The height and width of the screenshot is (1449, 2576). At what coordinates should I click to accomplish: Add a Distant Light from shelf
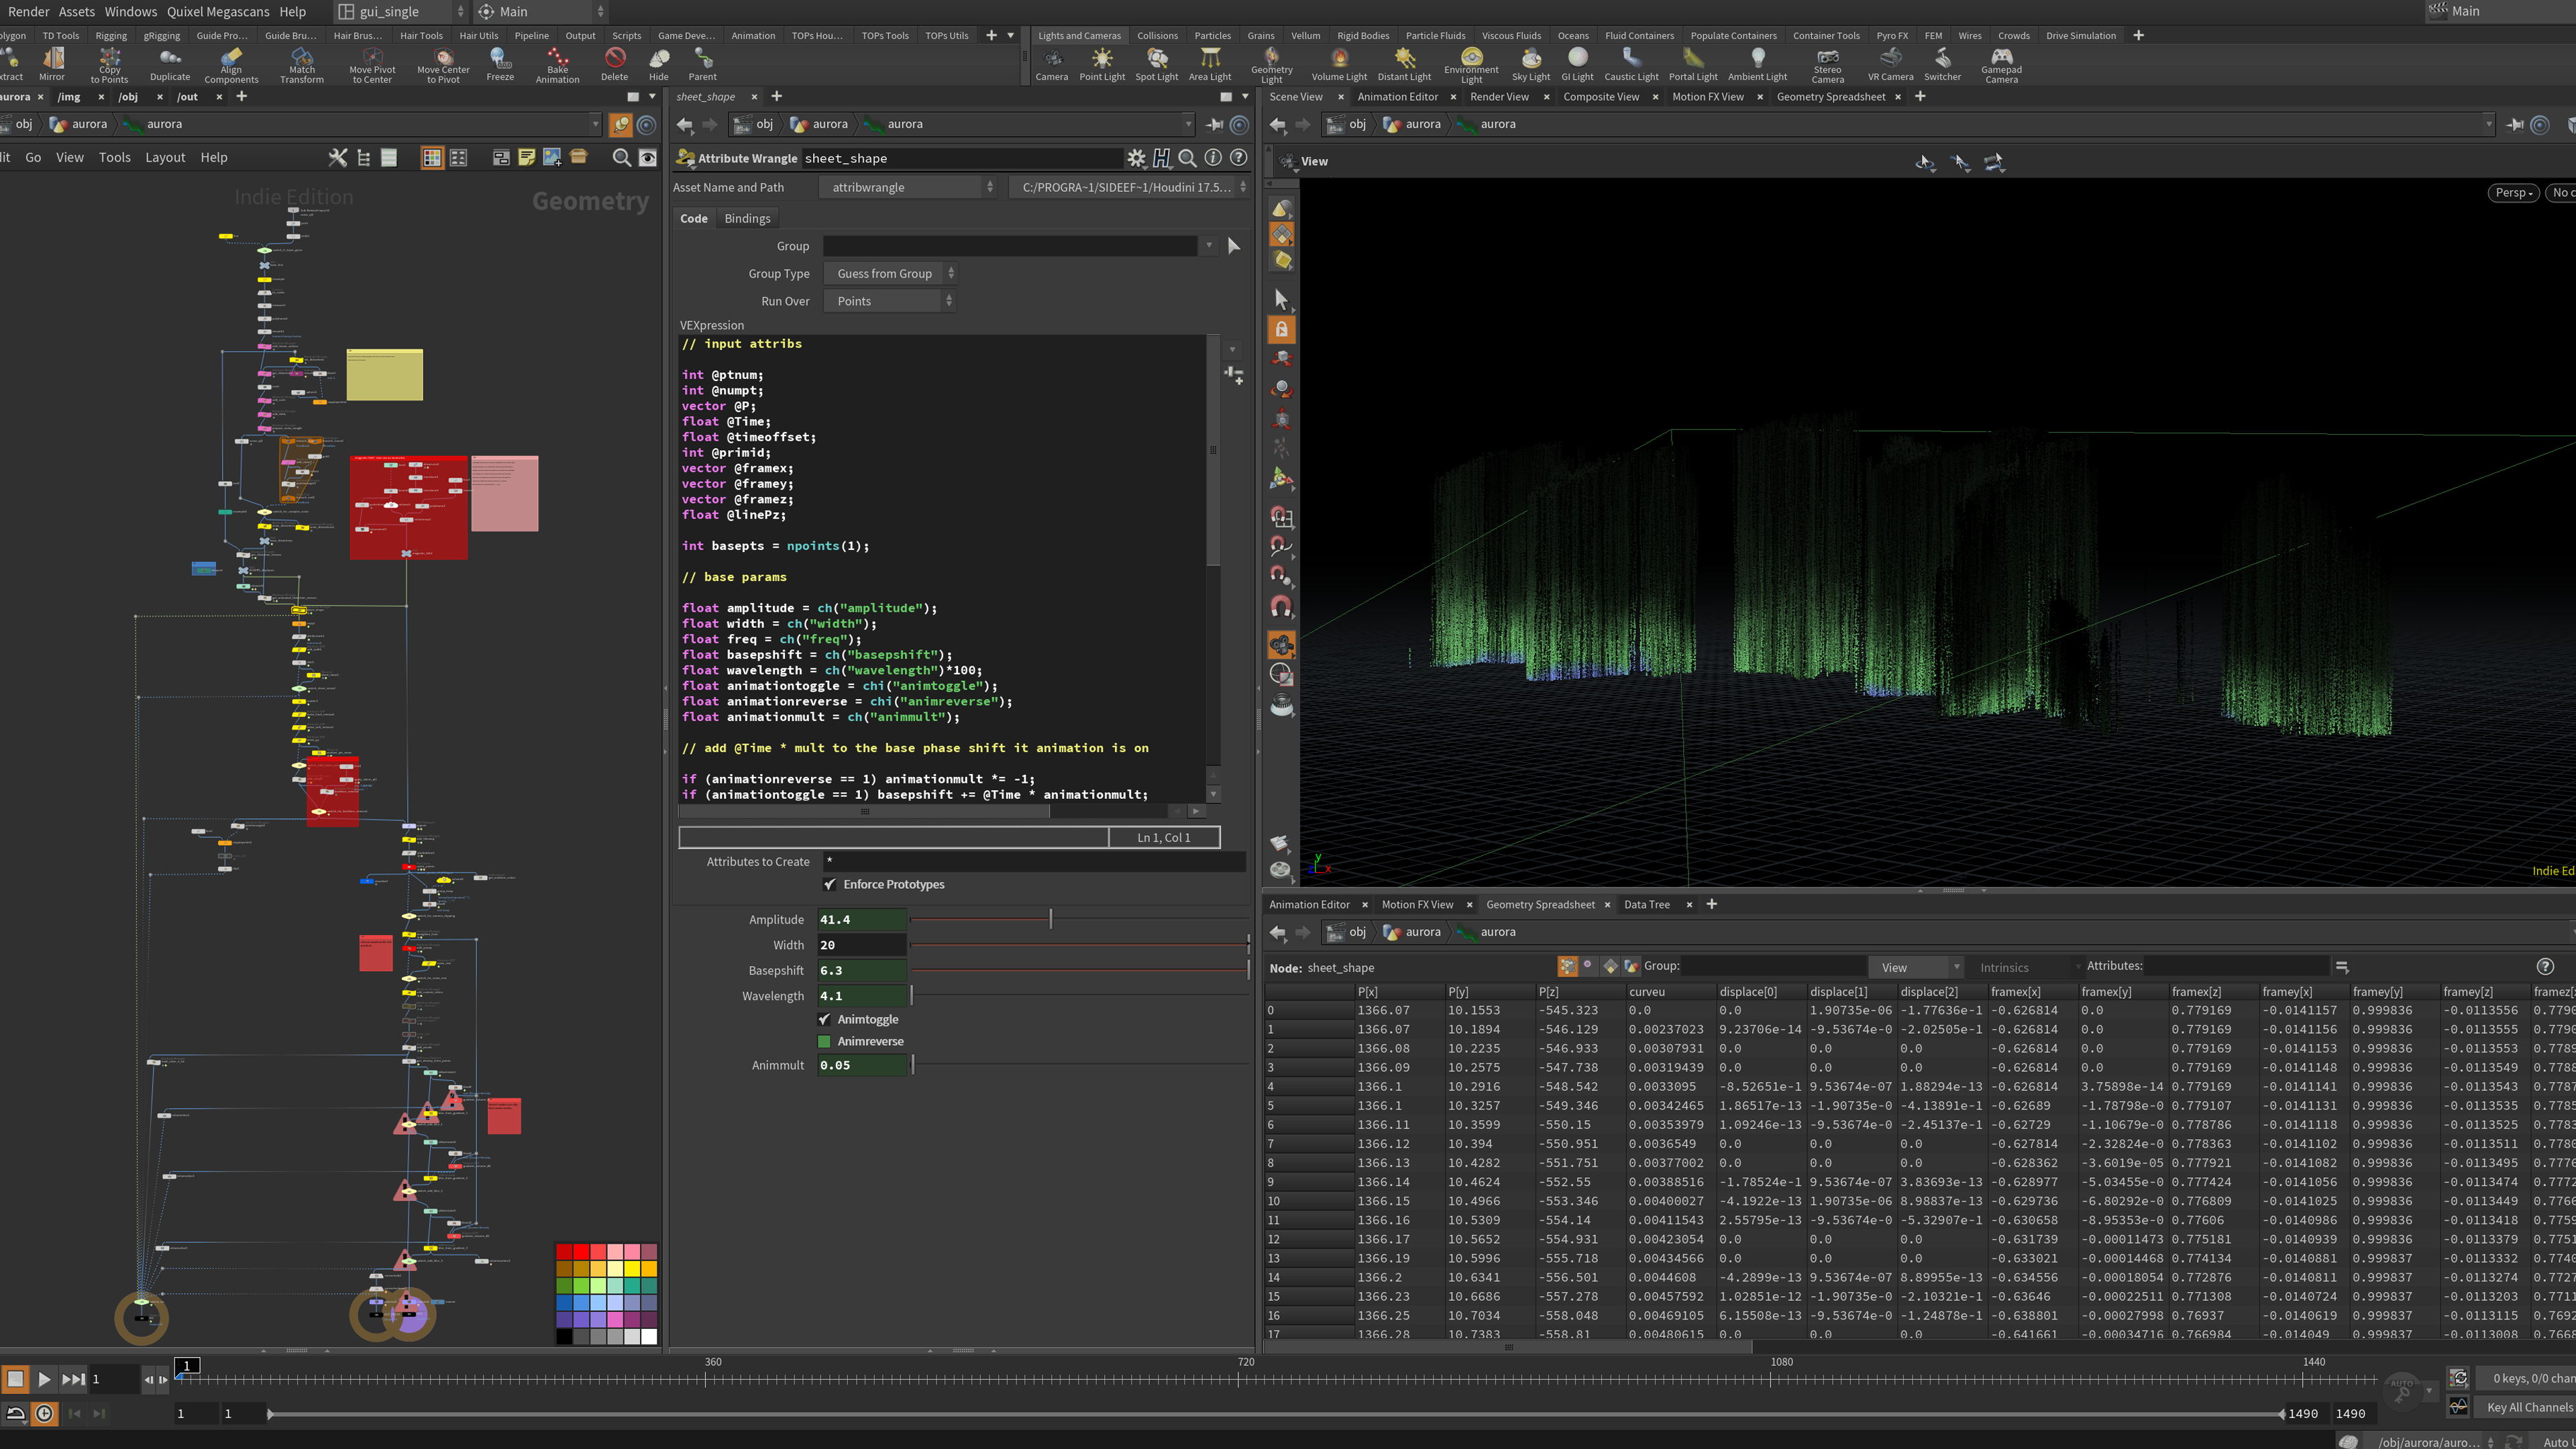click(x=1404, y=64)
